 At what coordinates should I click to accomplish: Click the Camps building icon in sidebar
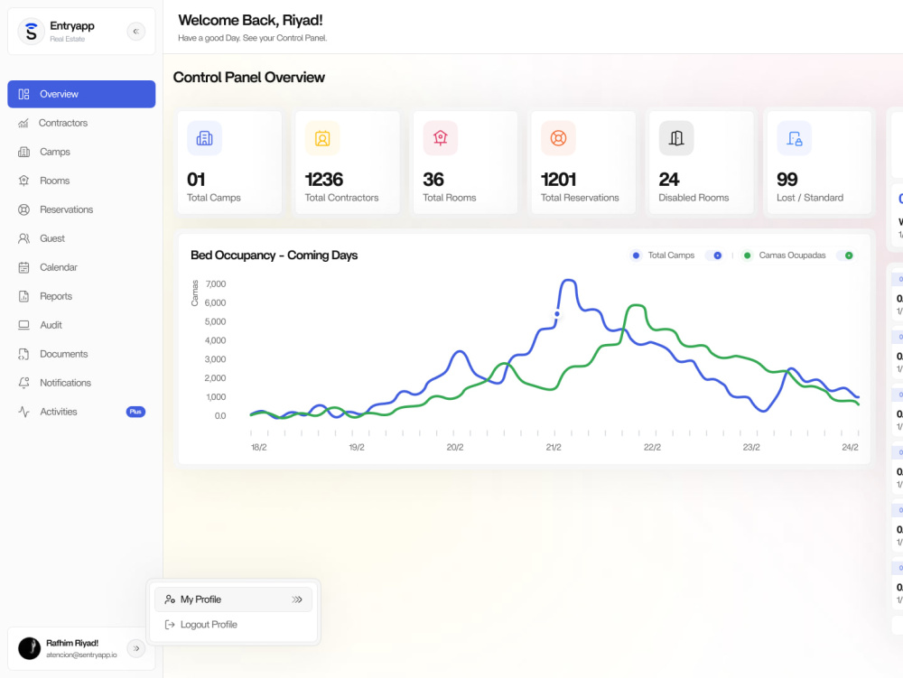pos(23,152)
